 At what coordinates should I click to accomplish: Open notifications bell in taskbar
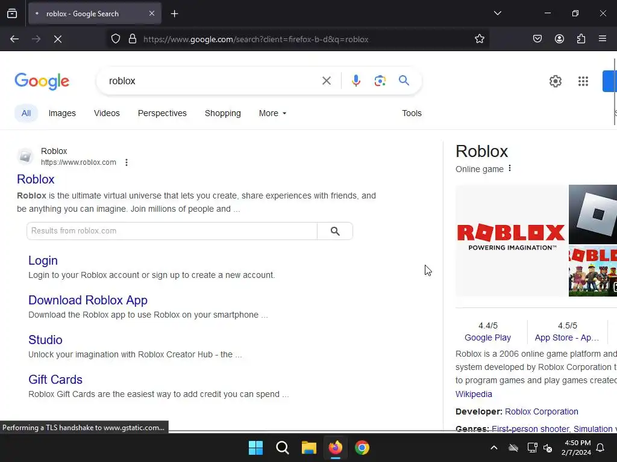[x=601, y=448]
